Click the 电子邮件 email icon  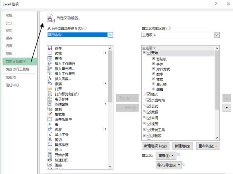point(50,99)
